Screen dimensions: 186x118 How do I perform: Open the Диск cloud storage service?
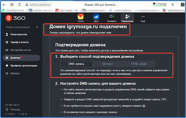(x=96, y=18)
